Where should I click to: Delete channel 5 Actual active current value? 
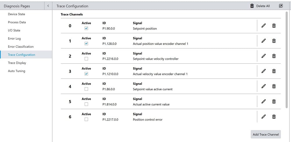click(x=274, y=102)
